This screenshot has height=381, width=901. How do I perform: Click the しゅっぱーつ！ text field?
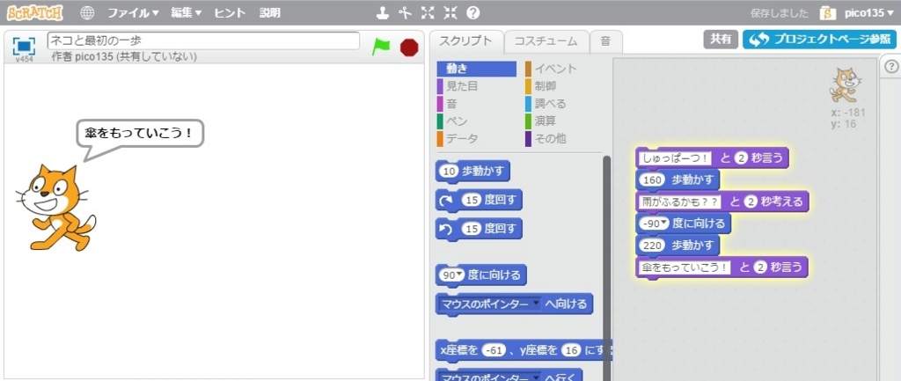click(677, 158)
